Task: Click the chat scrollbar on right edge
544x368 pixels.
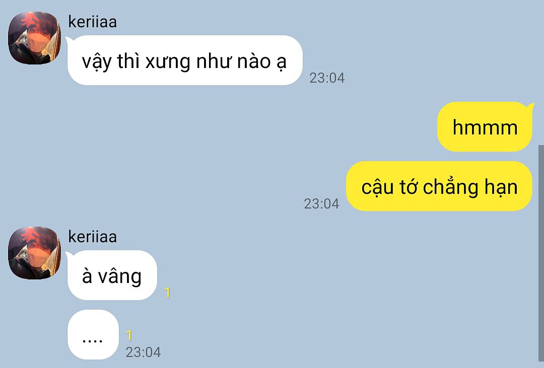Action: coord(541,253)
